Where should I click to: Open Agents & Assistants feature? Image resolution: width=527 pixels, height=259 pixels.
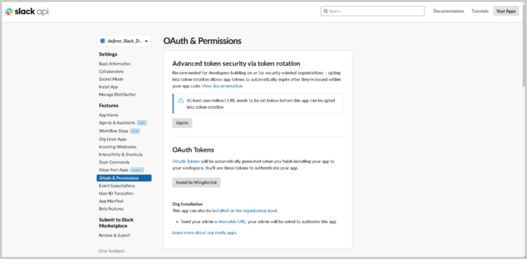pyautogui.click(x=117, y=123)
